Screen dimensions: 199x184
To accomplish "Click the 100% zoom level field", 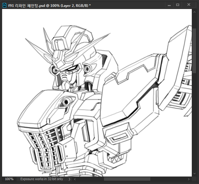I will (9, 179).
